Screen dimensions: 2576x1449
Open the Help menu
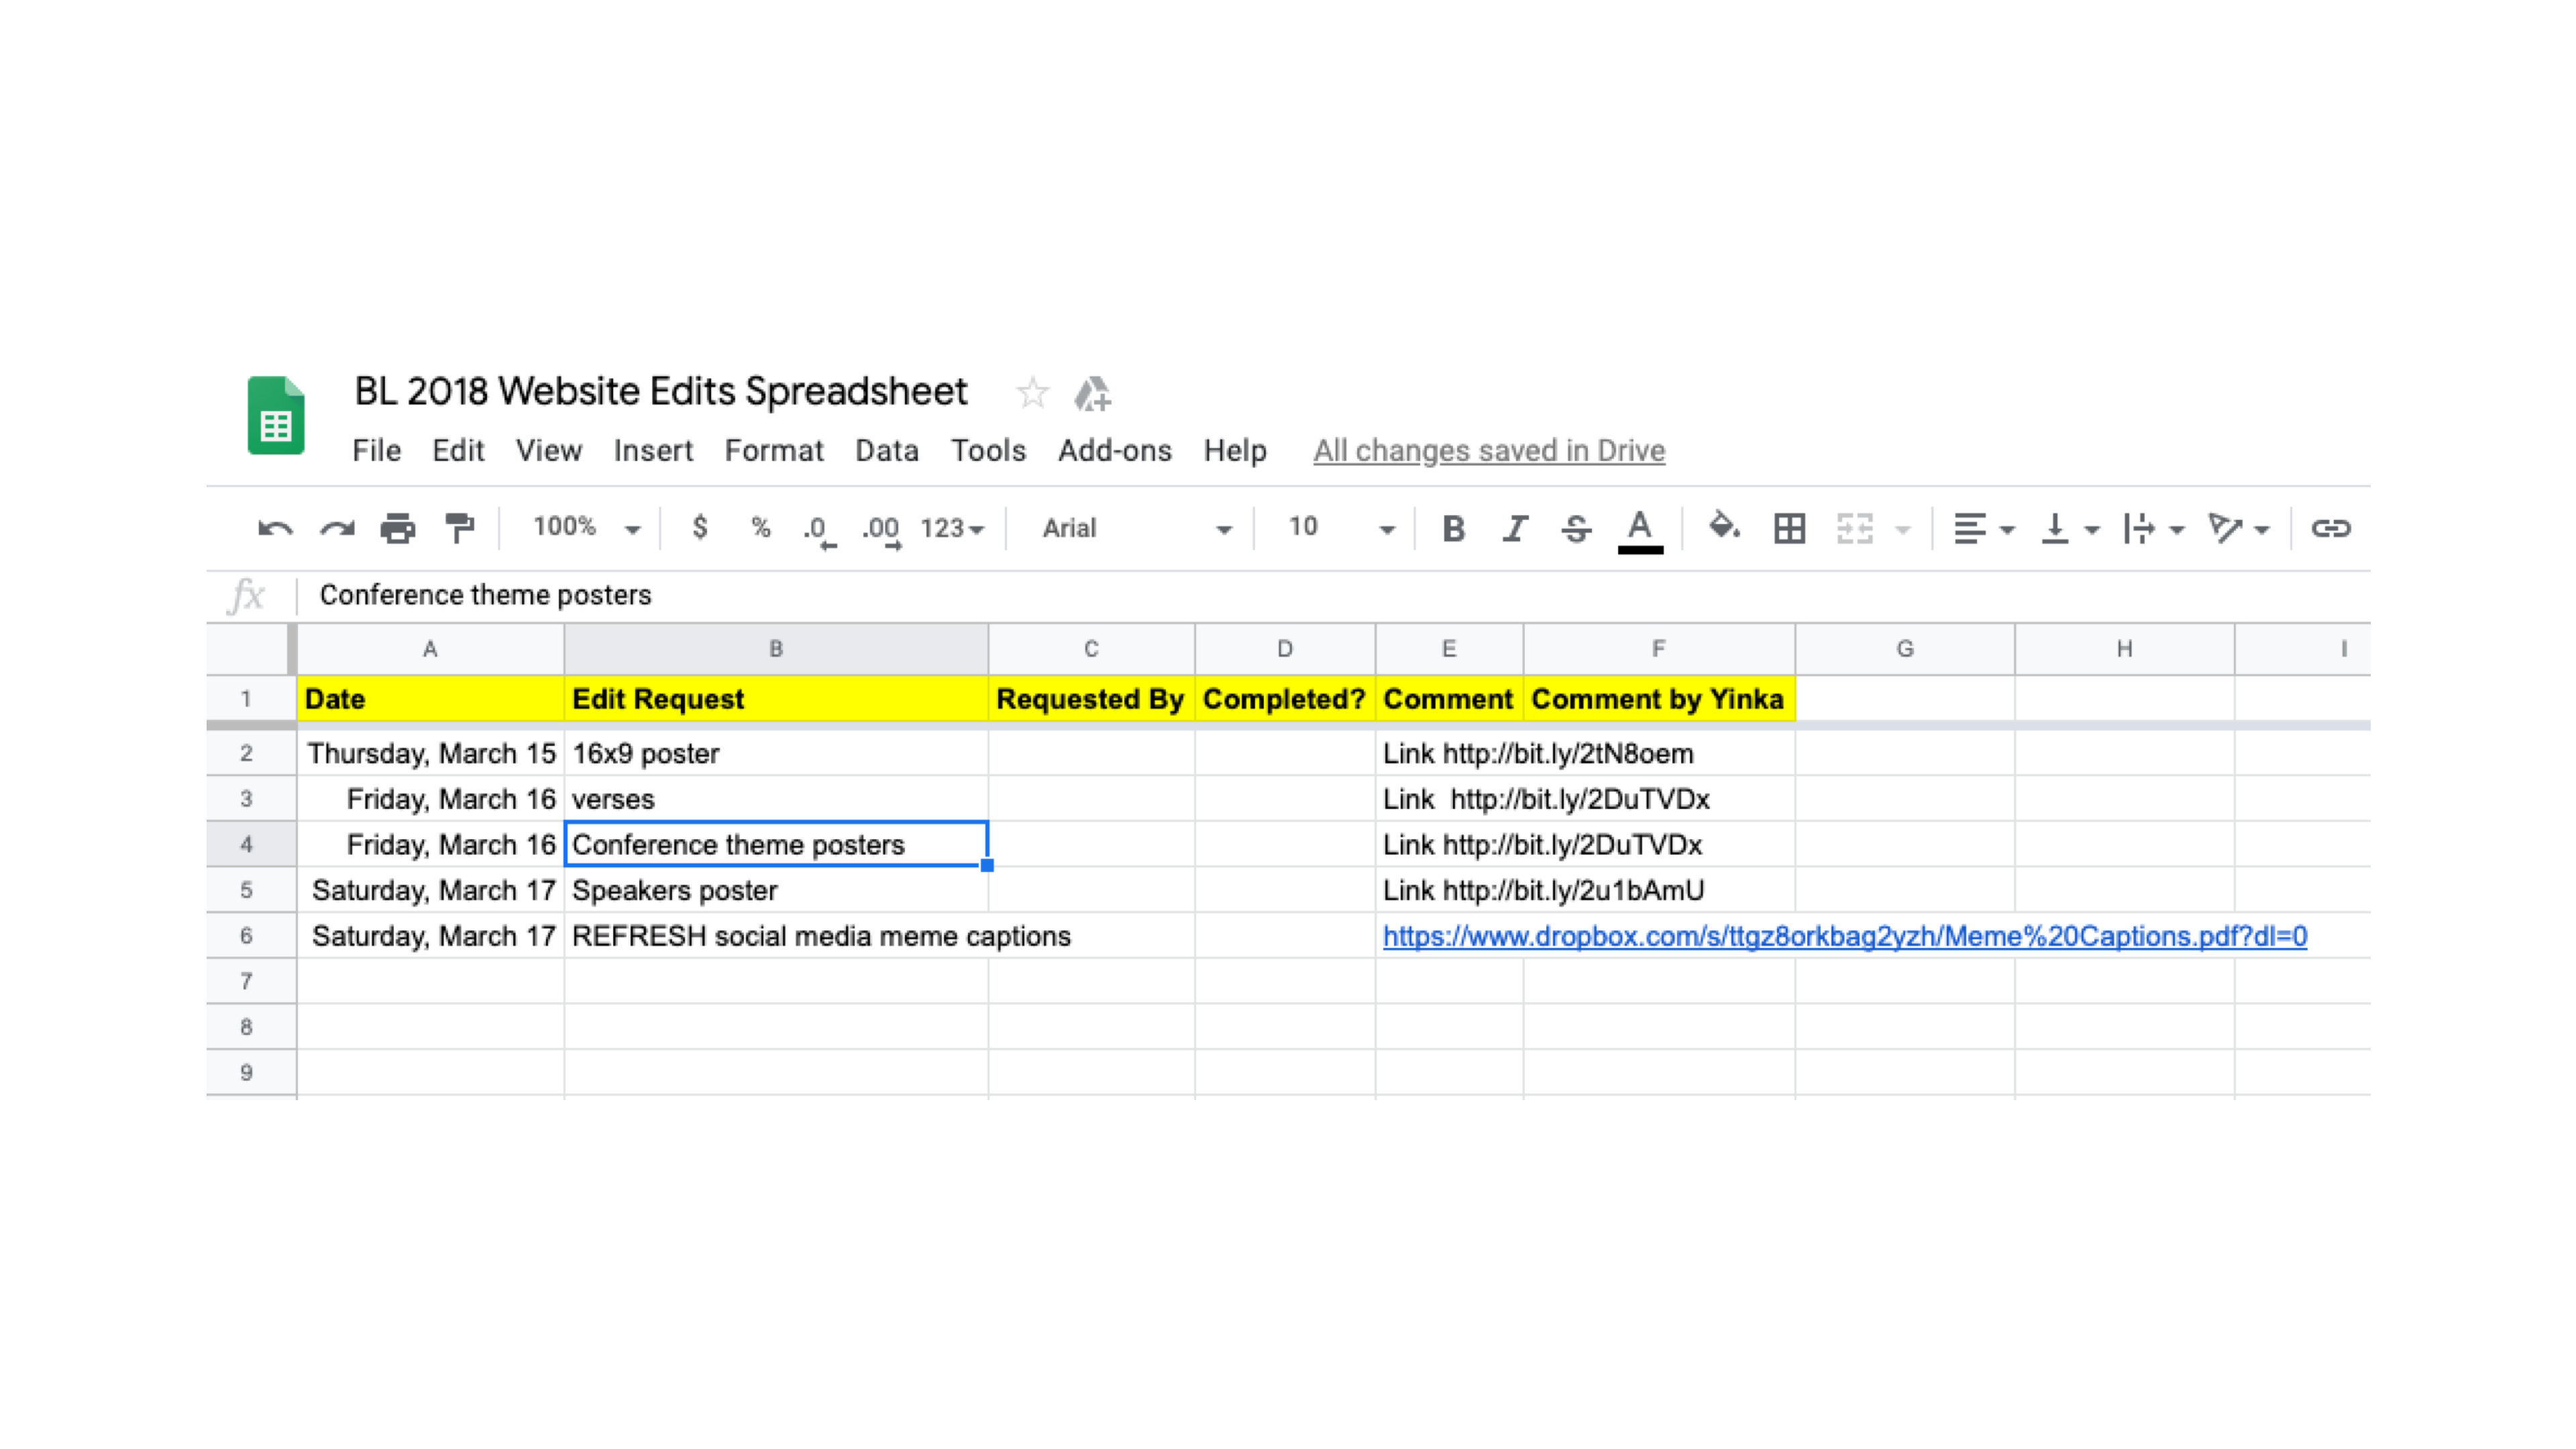point(1235,451)
